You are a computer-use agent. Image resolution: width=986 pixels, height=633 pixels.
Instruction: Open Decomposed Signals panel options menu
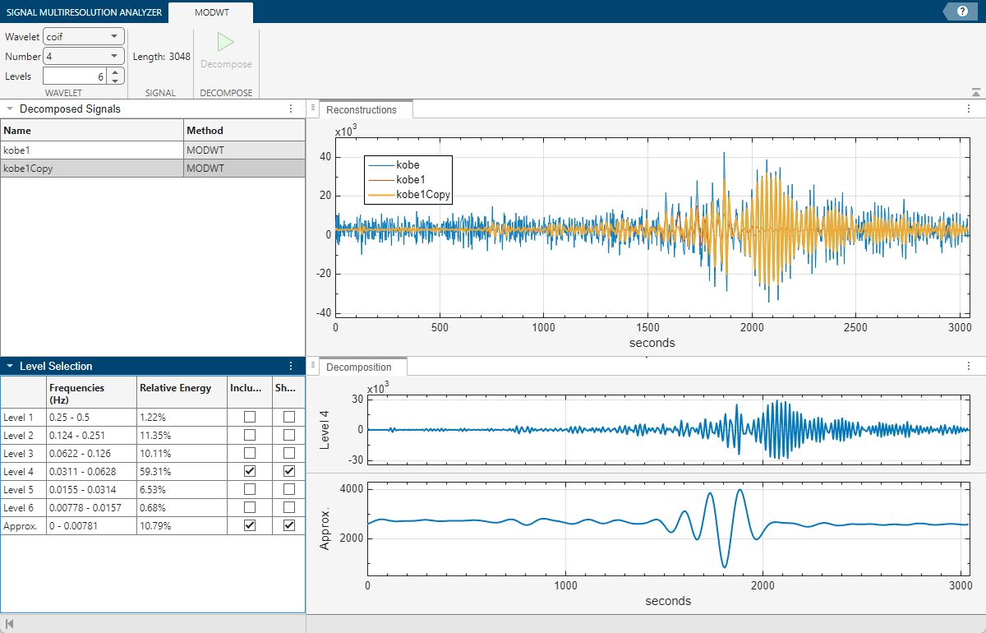click(290, 109)
